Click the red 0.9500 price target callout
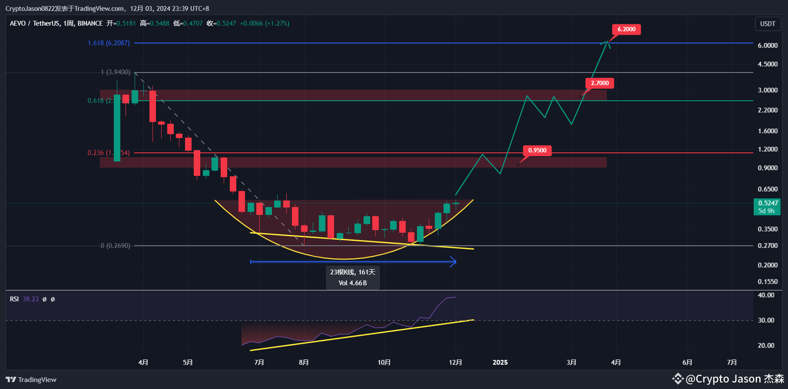Viewport: 788px width, 389px height. (537, 150)
